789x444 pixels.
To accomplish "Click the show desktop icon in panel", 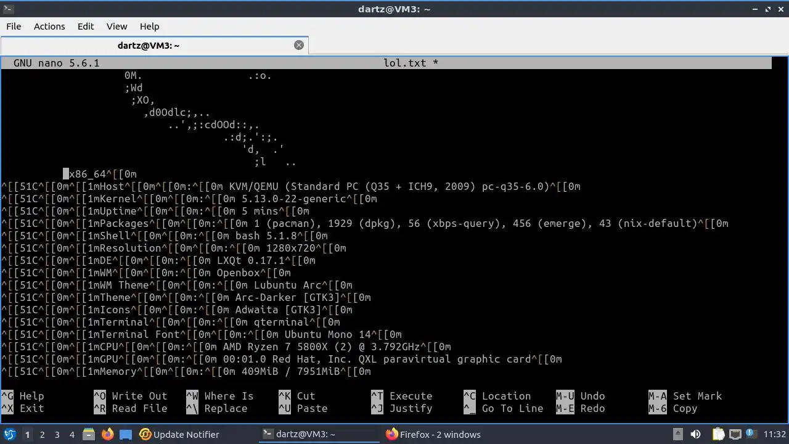I will click(126, 434).
